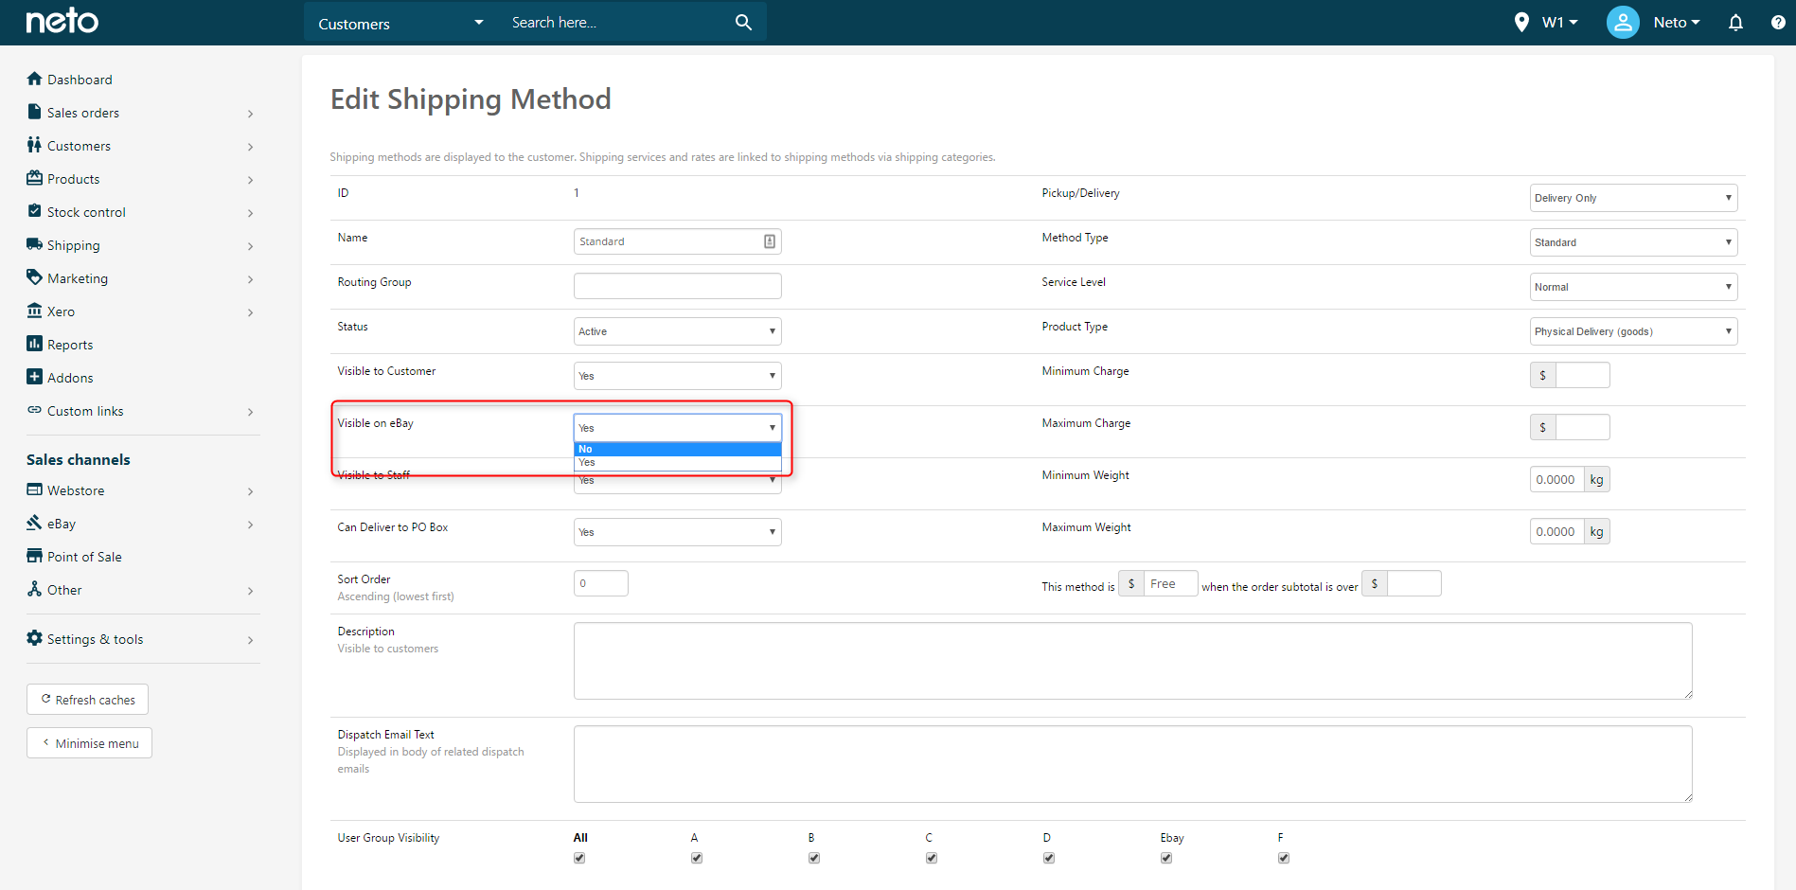The width and height of the screenshot is (1796, 890).
Task: Click the Webstore window icon
Action: click(35, 489)
